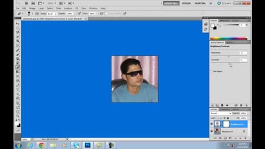Click the delete adjustment trash icon
The height and width of the screenshot is (149, 265).
coord(246,106)
